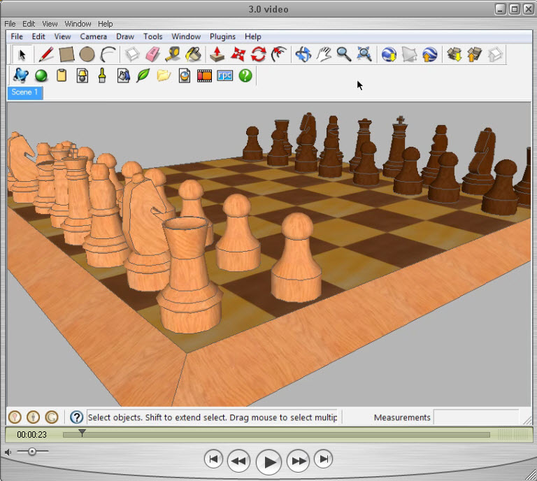Viewport: 537px width, 481px height.
Task: Activate the Pan hand tool
Action: (323, 54)
